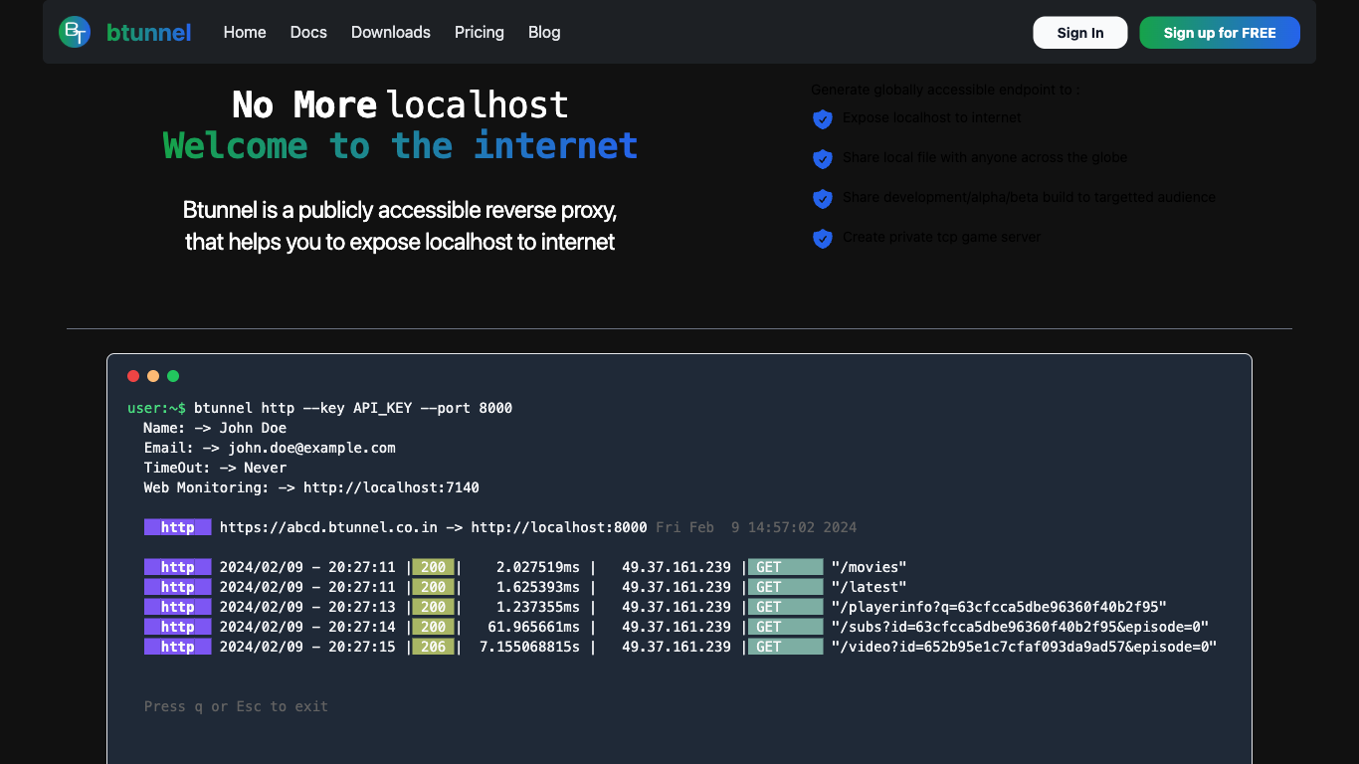Screen dimensions: 1359x764
Task: Open the Home menu item
Action: [245, 32]
